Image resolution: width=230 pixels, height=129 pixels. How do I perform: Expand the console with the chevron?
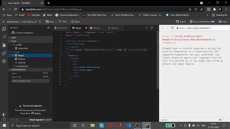click(227, 120)
